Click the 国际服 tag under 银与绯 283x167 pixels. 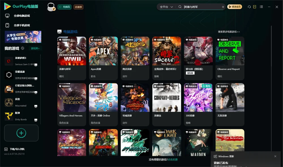point(190,73)
